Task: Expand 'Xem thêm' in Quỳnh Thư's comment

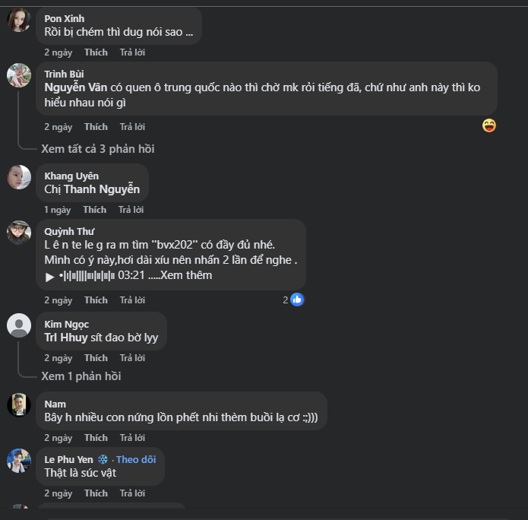Action: (x=187, y=275)
